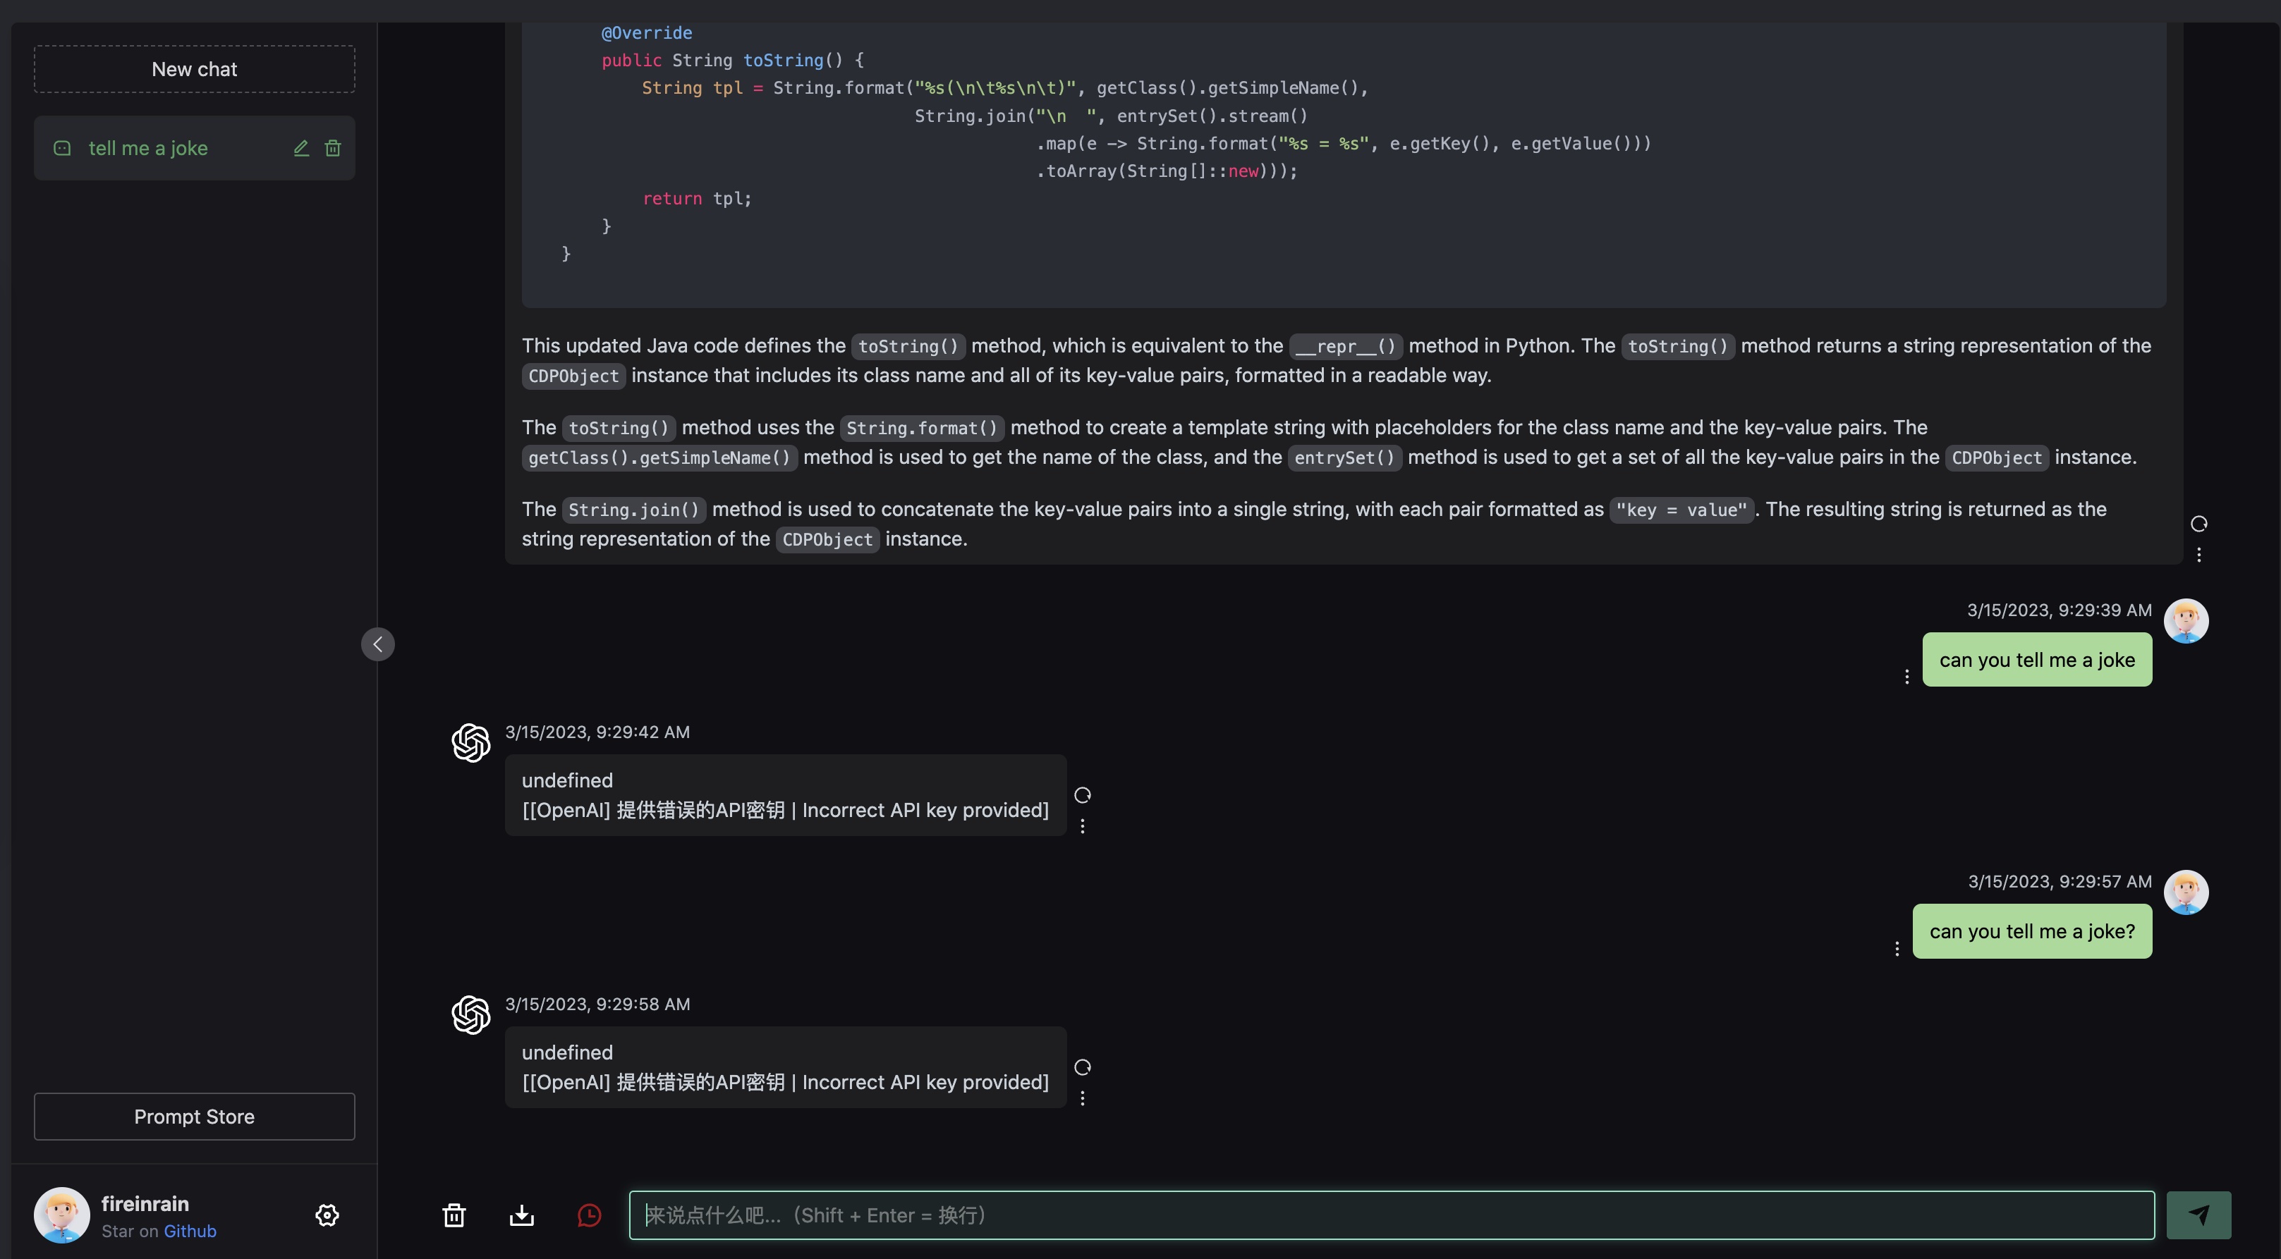Open more options beside 'can you tell me a joke'

1906,677
